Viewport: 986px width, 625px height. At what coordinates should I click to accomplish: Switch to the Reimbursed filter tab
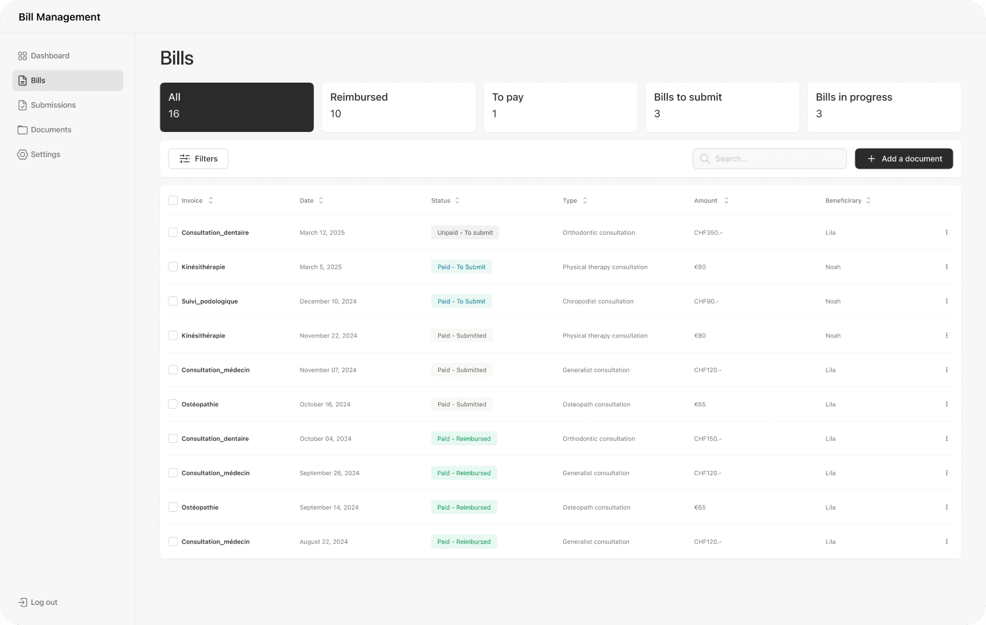(x=398, y=107)
